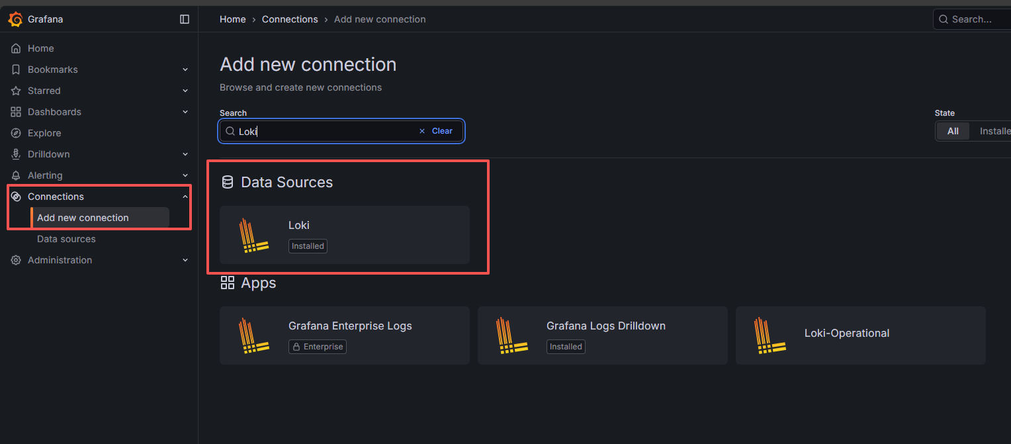Select the All state filter
This screenshot has height=444, width=1011.
[953, 131]
